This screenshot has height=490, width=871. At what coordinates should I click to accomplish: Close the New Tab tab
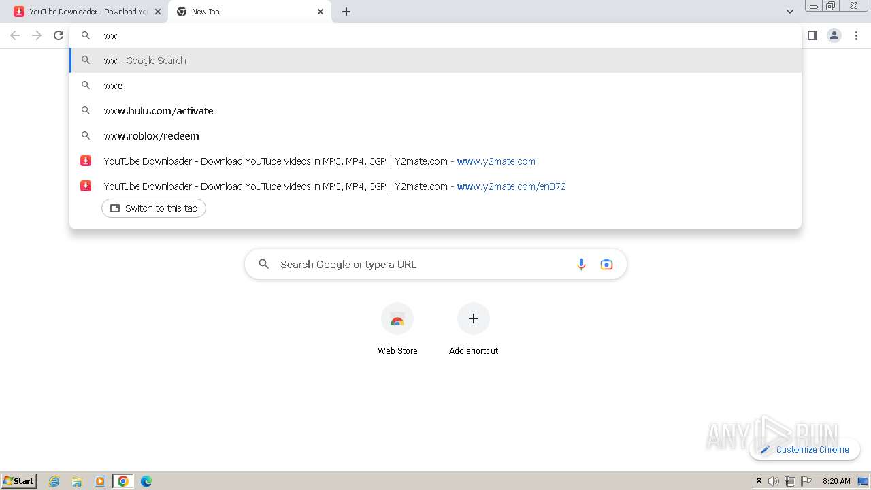[321, 12]
